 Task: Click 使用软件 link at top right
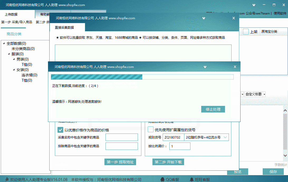point(280,13)
